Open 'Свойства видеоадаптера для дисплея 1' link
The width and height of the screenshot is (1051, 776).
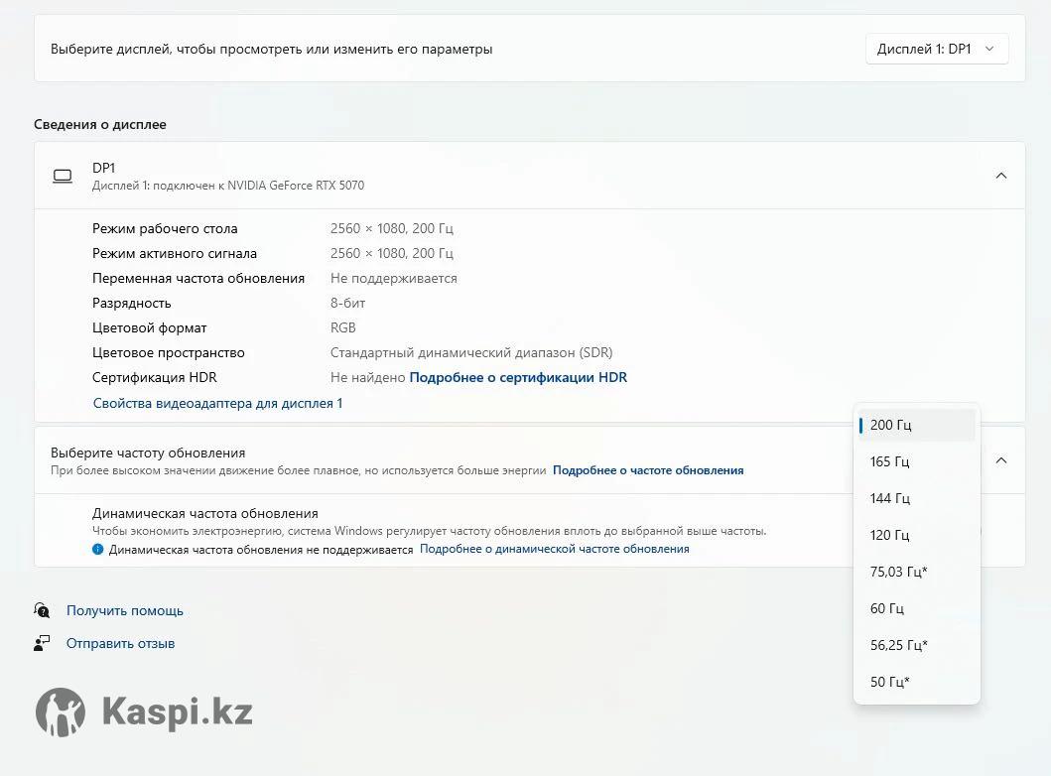click(x=217, y=403)
